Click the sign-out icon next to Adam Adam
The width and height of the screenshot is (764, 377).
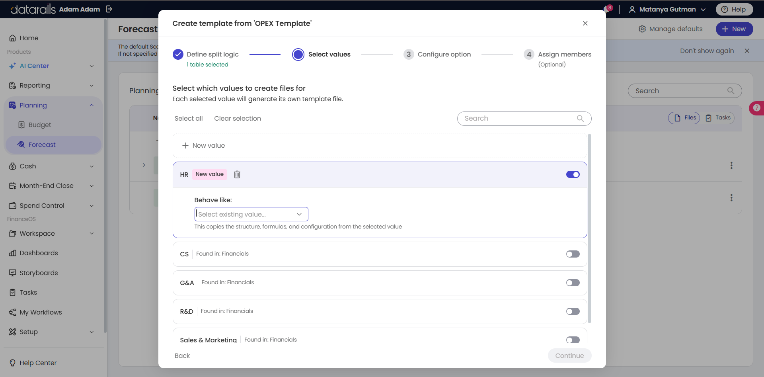click(x=109, y=9)
